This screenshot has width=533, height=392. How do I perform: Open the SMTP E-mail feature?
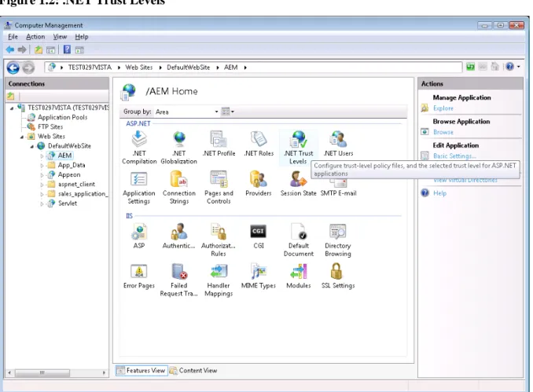tap(338, 189)
